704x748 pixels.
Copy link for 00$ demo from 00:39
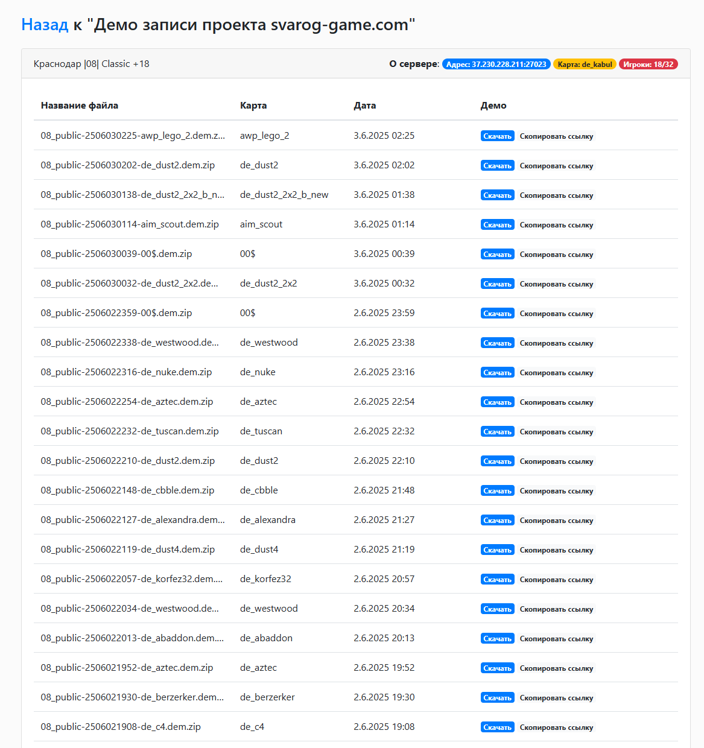pyautogui.click(x=557, y=254)
